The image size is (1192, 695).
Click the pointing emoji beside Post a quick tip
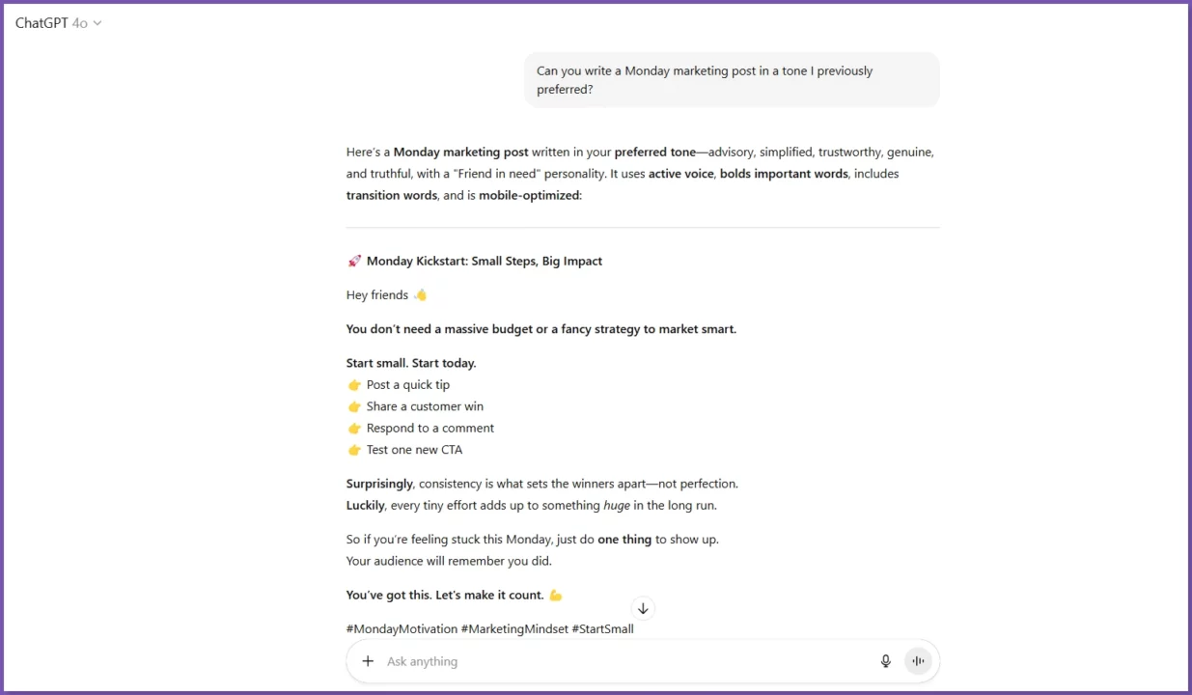pos(353,384)
